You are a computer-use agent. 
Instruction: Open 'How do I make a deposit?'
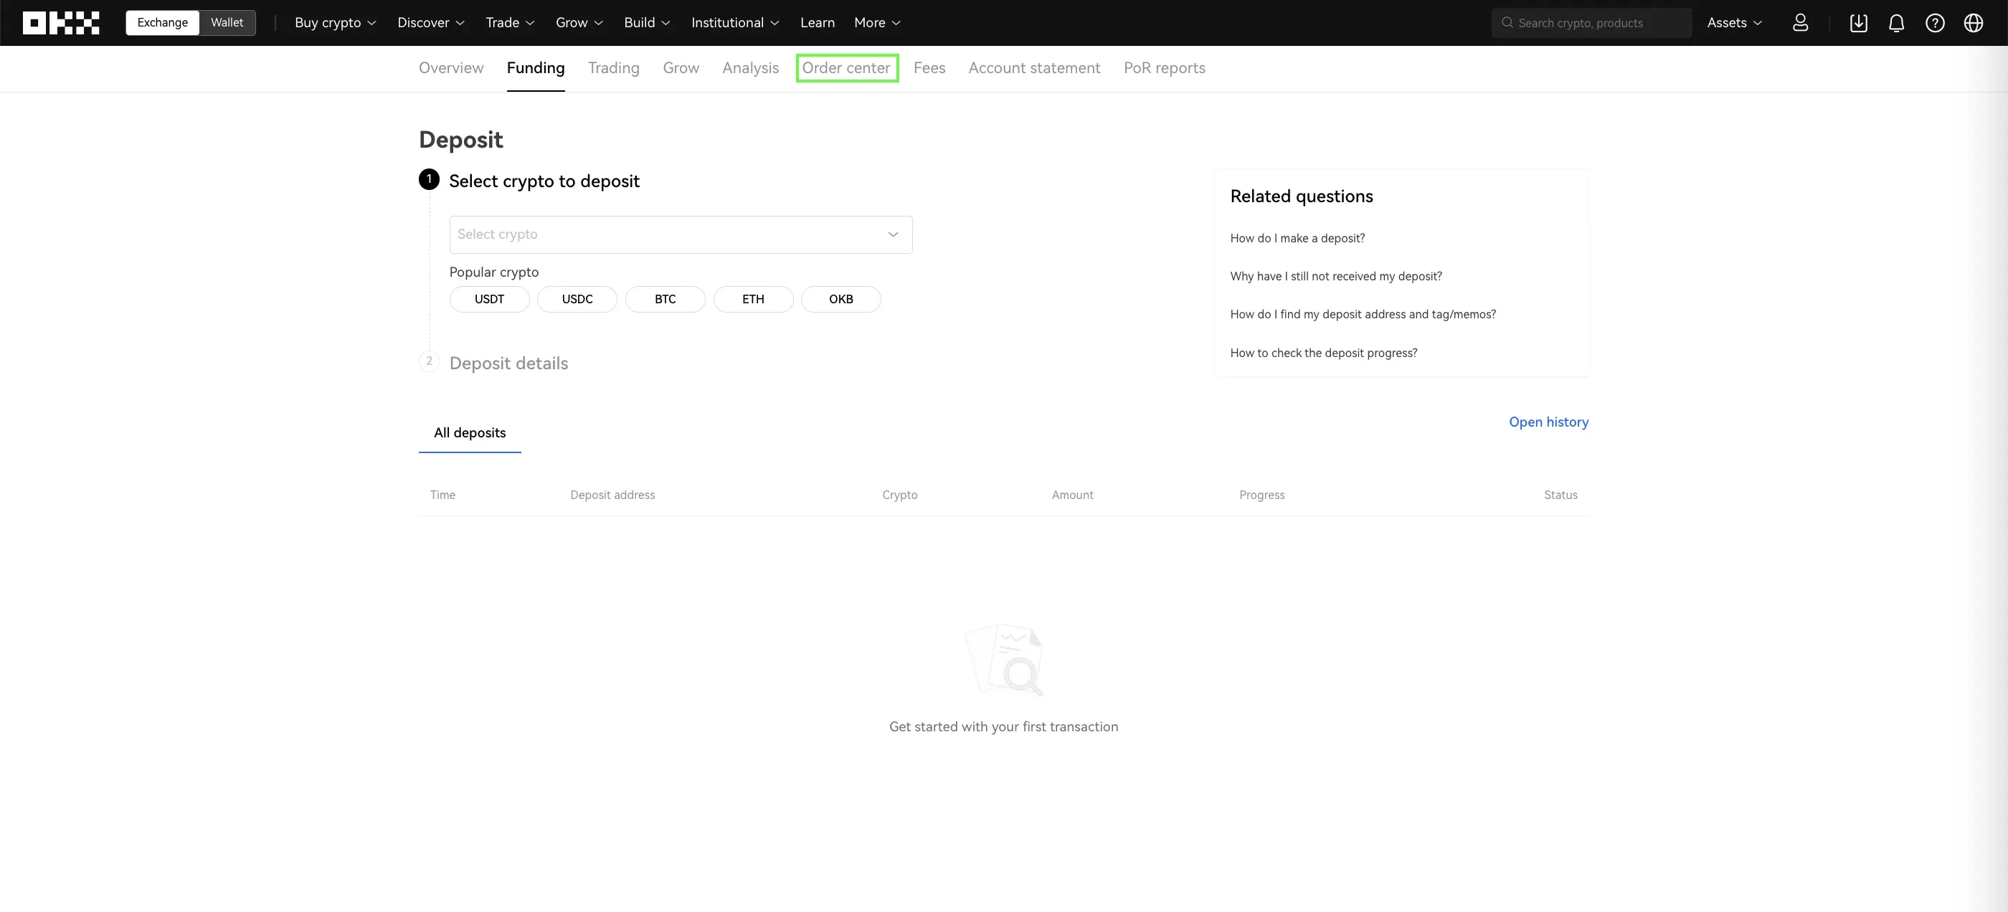(1297, 239)
